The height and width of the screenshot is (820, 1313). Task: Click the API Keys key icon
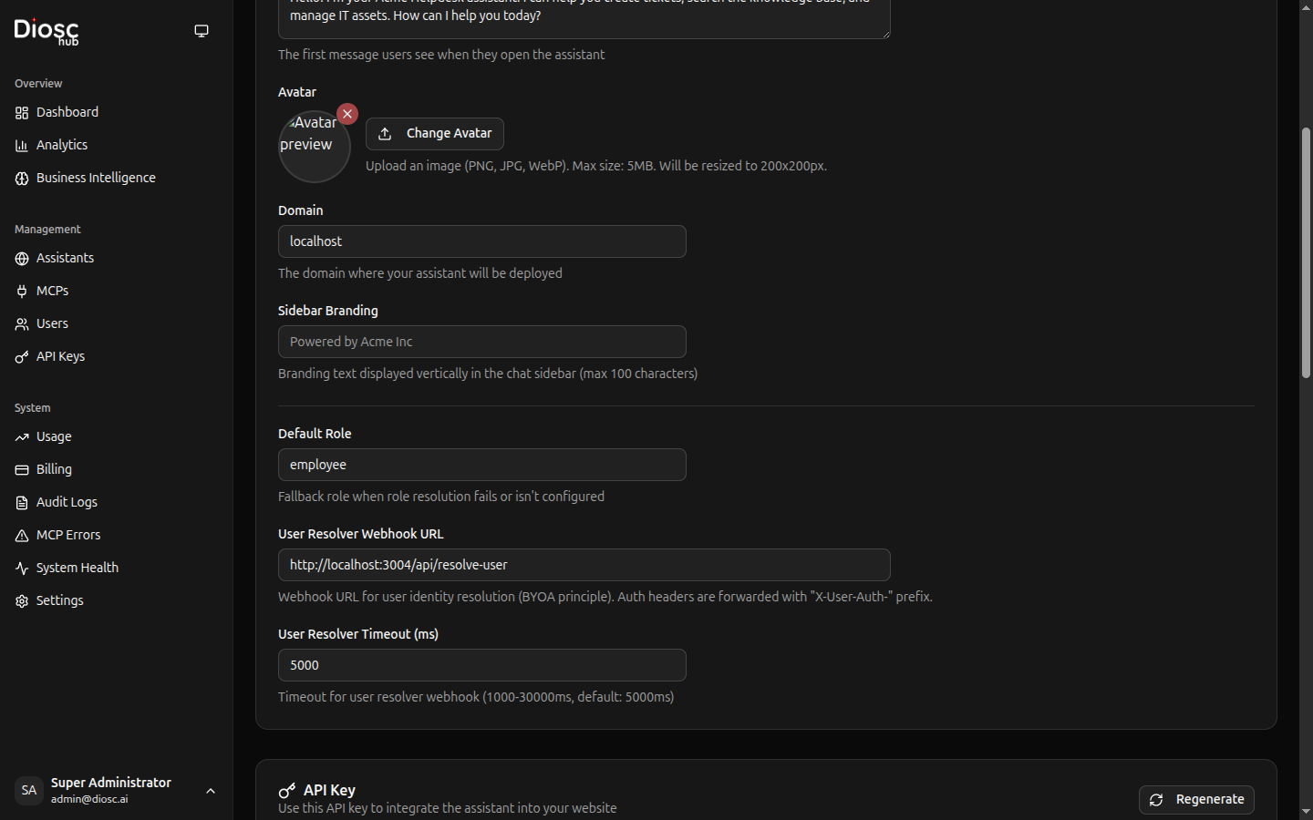click(22, 357)
